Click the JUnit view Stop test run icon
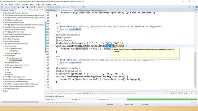 (x=184, y=93)
